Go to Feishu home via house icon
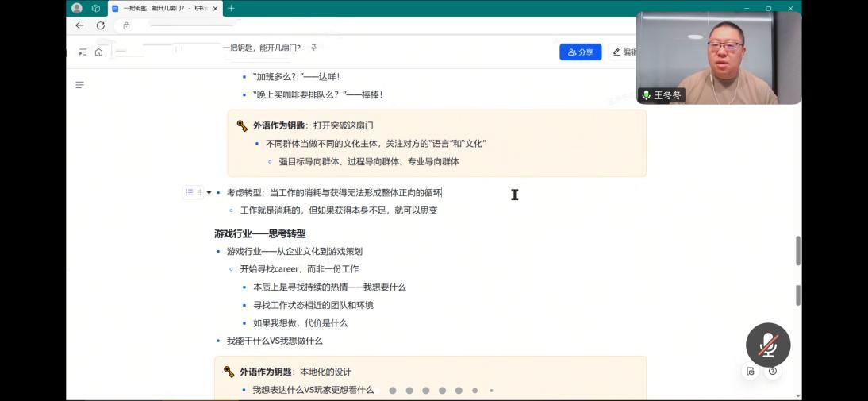The width and height of the screenshot is (868, 401). tap(98, 52)
